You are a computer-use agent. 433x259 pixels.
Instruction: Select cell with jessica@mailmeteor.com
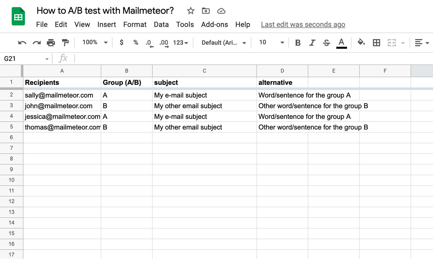point(62,117)
